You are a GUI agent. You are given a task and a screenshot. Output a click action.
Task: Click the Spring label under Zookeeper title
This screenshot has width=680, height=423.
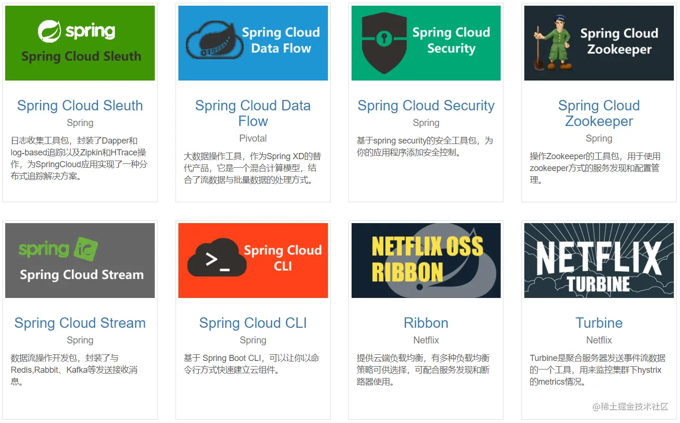coord(599,138)
